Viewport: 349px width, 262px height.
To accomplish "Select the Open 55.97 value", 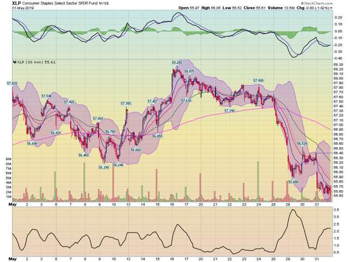I will pyautogui.click(x=189, y=8).
